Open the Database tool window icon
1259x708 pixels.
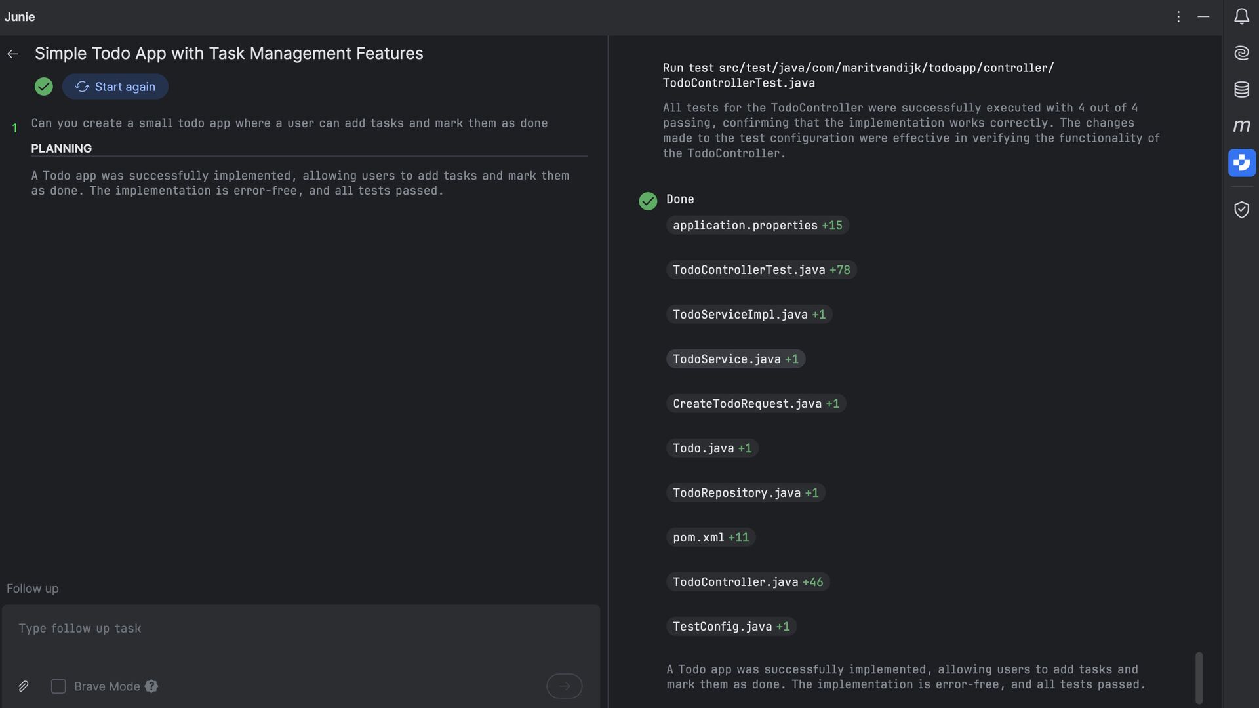1241,90
